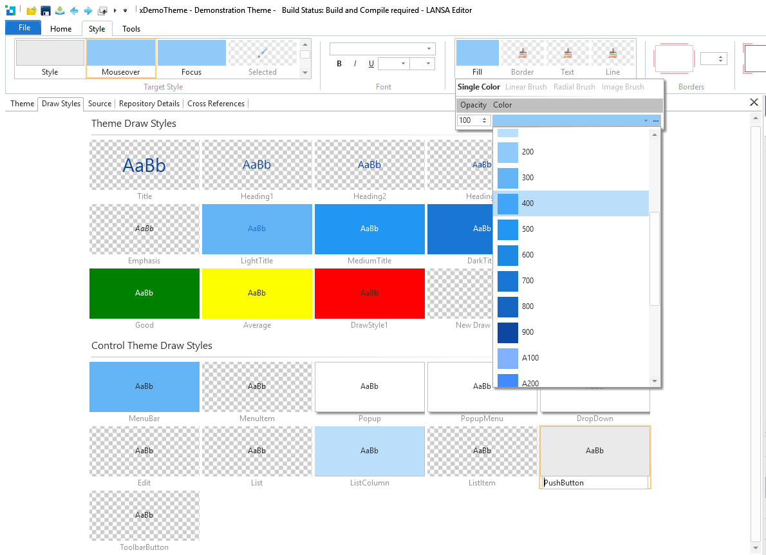The height and width of the screenshot is (555, 766).
Task: Select the Text brush icon
Action: coord(567,53)
